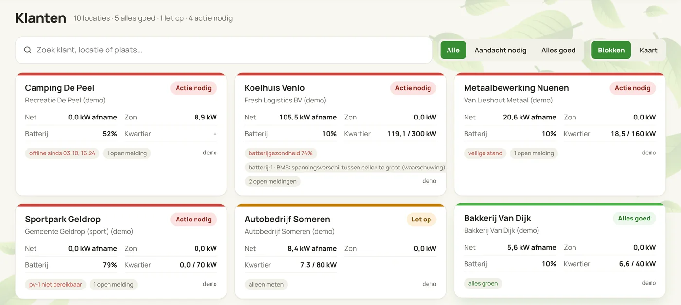Click the Let op badge on Autobedrijf Someren
Screen dimensions: 681x305
tap(421, 219)
